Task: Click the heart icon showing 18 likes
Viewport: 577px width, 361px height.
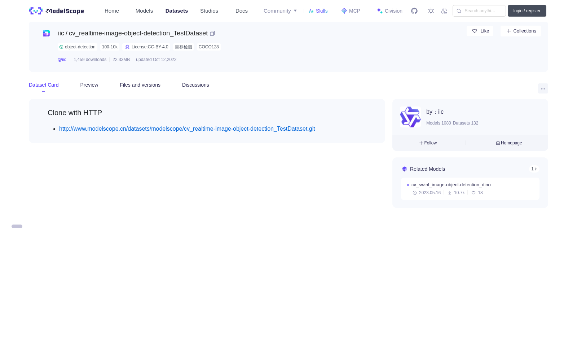Action: coord(474,193)
